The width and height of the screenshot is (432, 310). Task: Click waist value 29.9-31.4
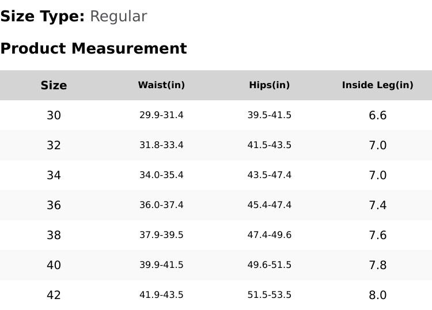pyautogui.click(x=161, y=115)
